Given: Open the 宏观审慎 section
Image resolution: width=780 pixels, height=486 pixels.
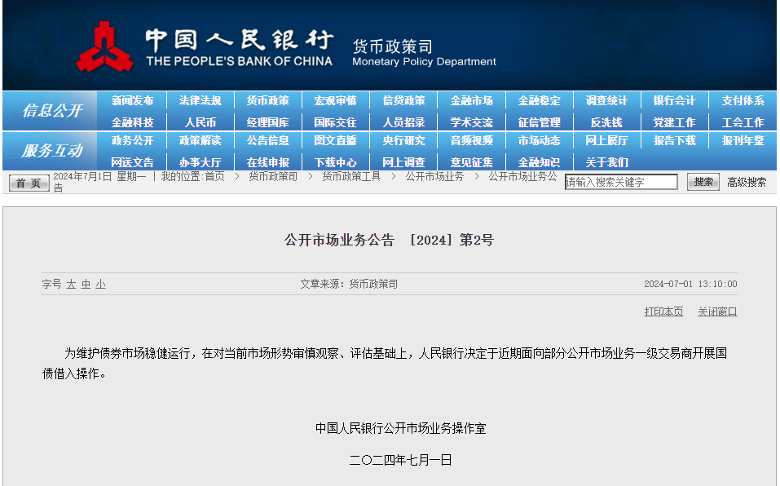Looking at the screenshot, I should [335, 100].
